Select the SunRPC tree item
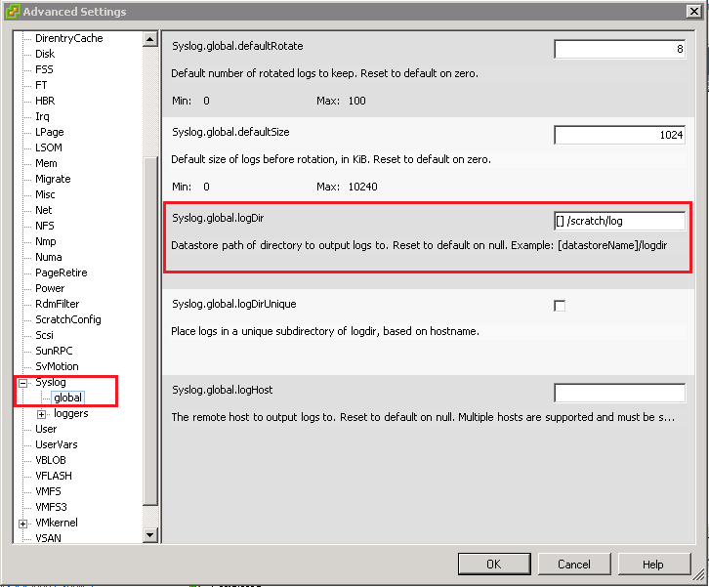 54,351
